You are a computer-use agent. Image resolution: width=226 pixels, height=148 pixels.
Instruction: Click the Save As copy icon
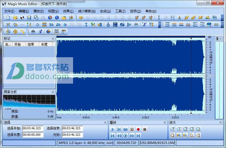pos(36,18)
